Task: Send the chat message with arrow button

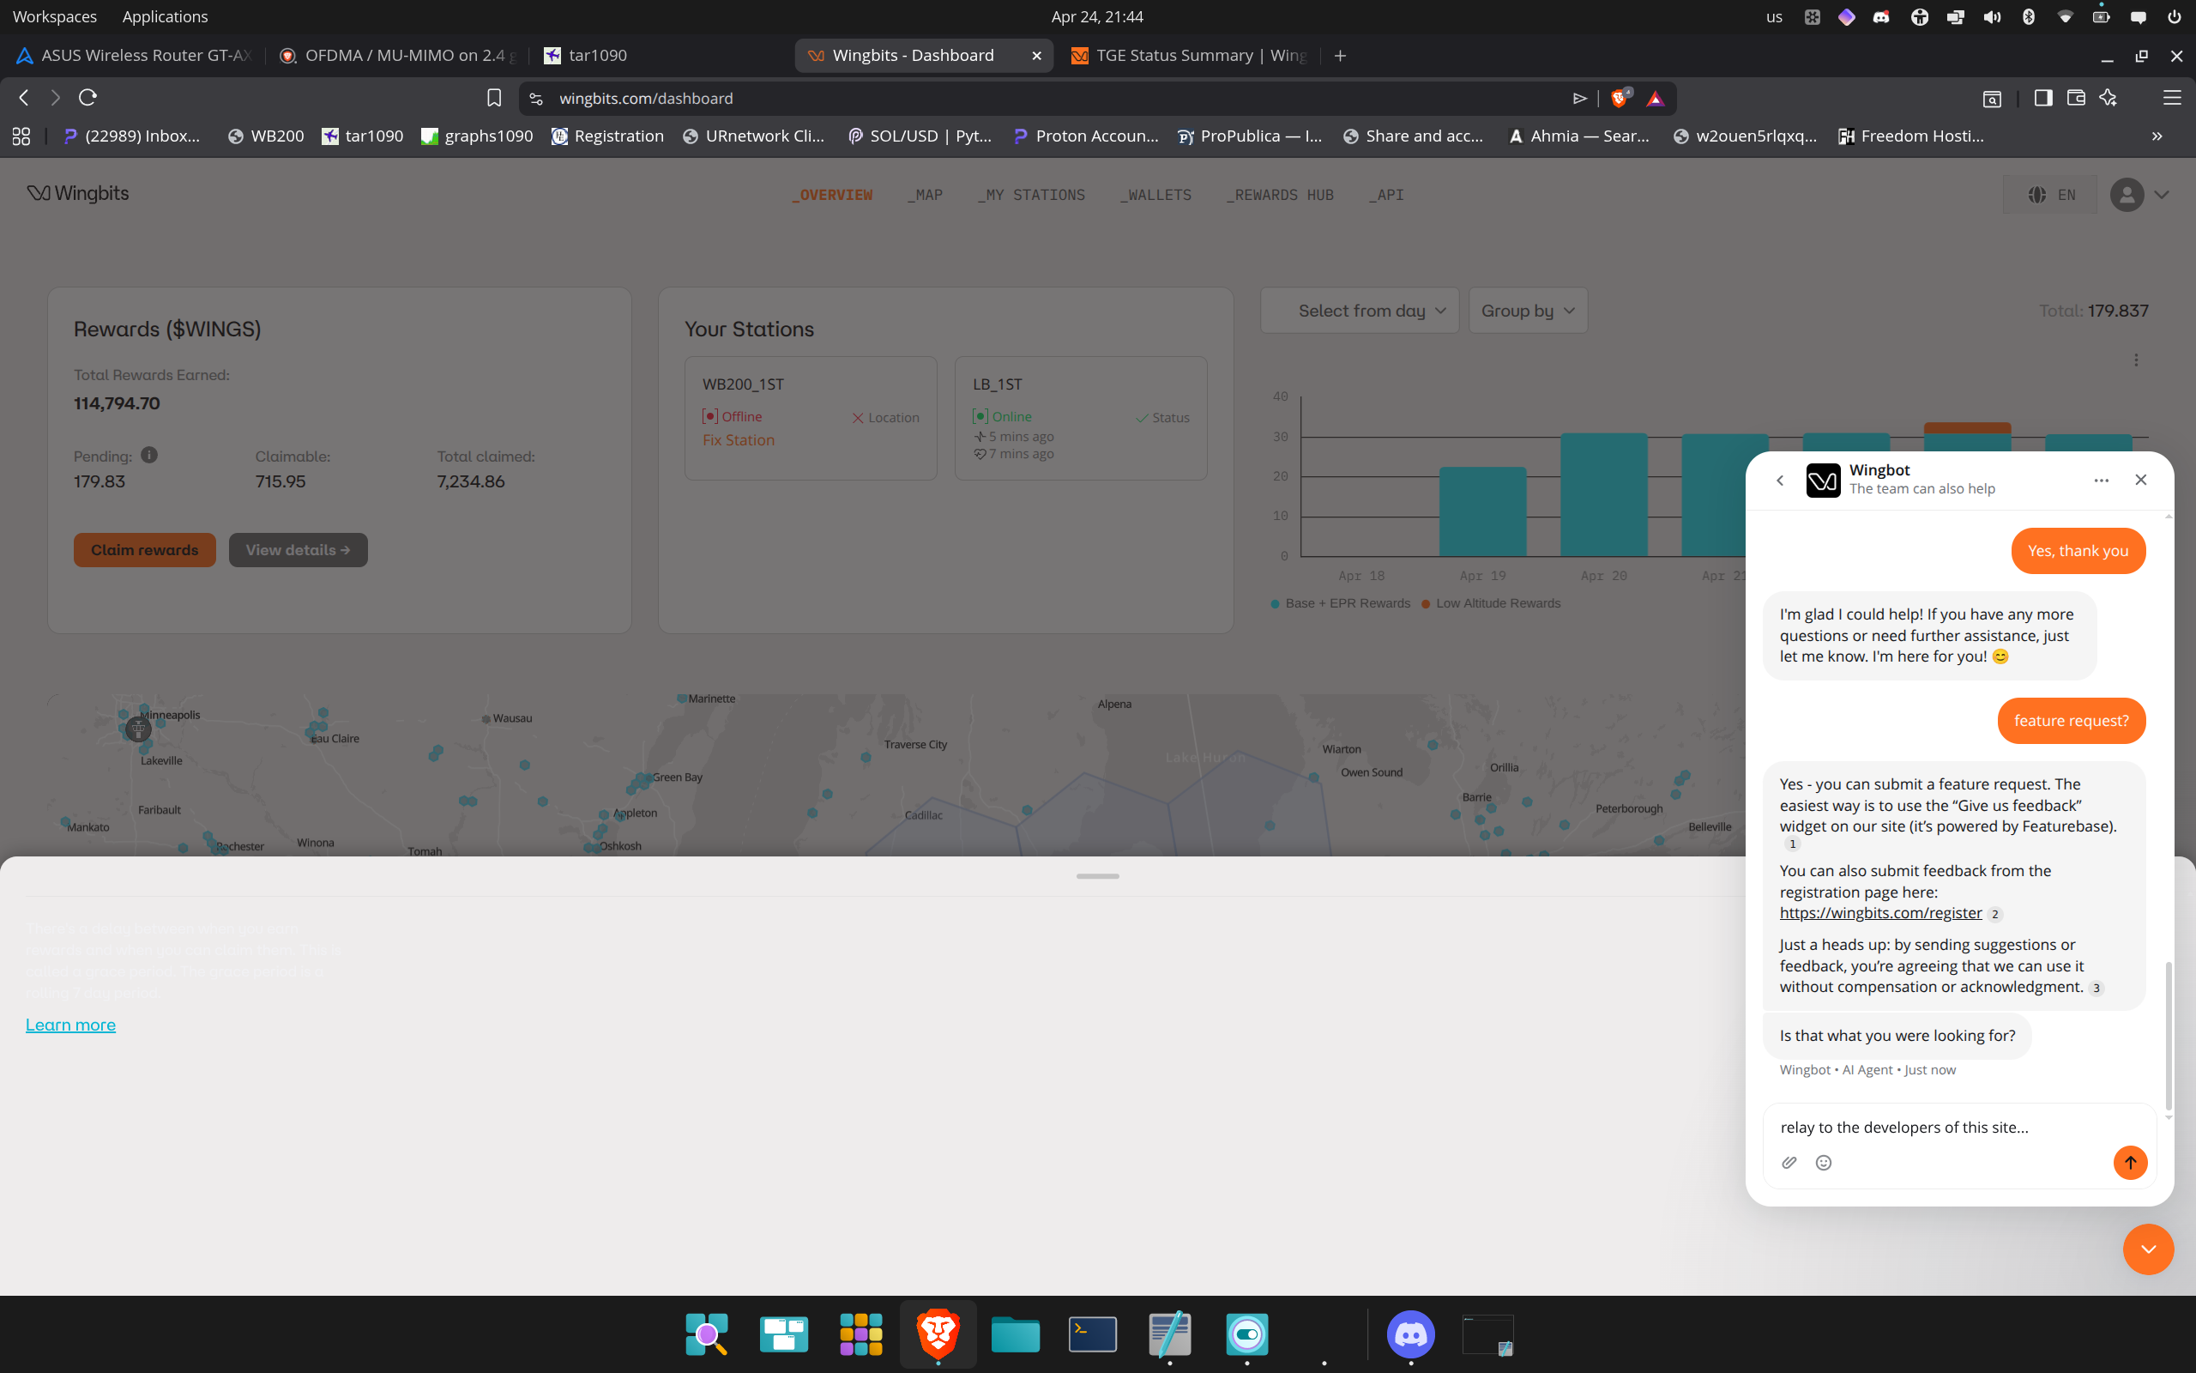Action: [x=2130, y=1162]
